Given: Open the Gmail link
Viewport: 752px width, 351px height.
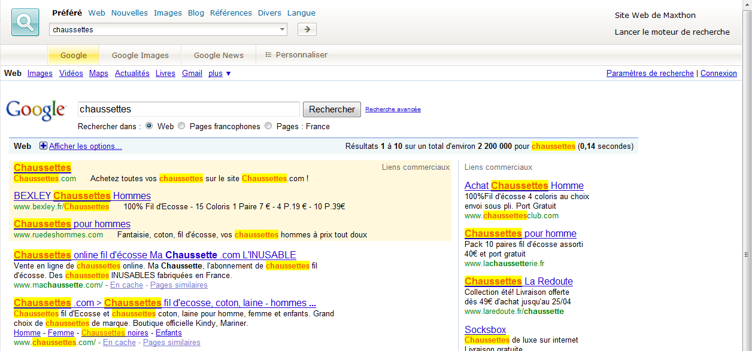Looking at the screenshot, I should [x=192, y=74].
